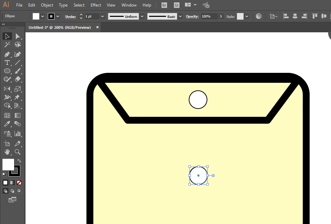Select the Pen tool
Screen dimensions: 331x224
click(7, 54)
